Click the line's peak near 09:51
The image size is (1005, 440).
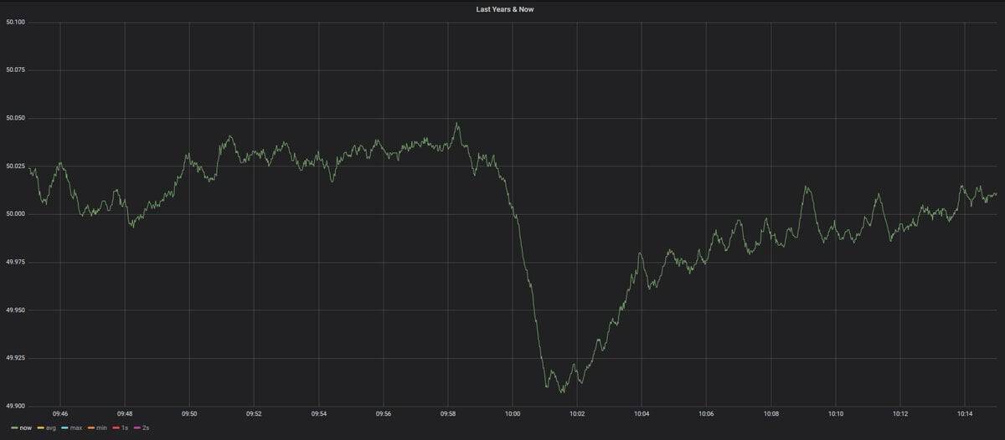tap(229, 136)
